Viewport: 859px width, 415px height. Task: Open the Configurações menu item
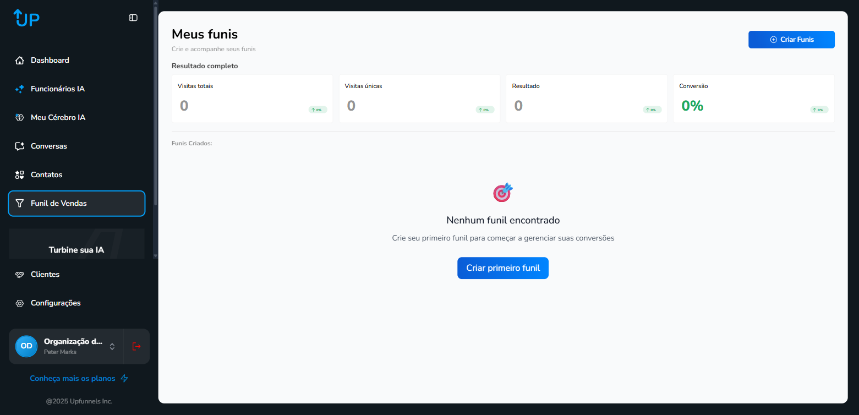coord(56,303)
